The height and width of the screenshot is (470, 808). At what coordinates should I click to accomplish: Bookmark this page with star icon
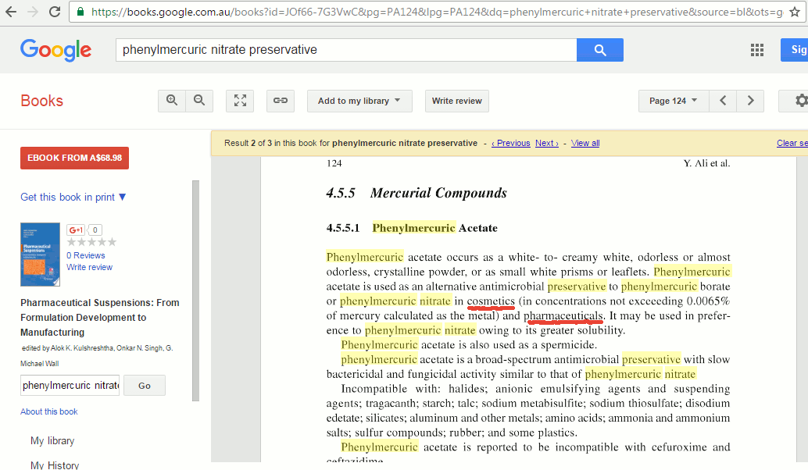[795, 12]
